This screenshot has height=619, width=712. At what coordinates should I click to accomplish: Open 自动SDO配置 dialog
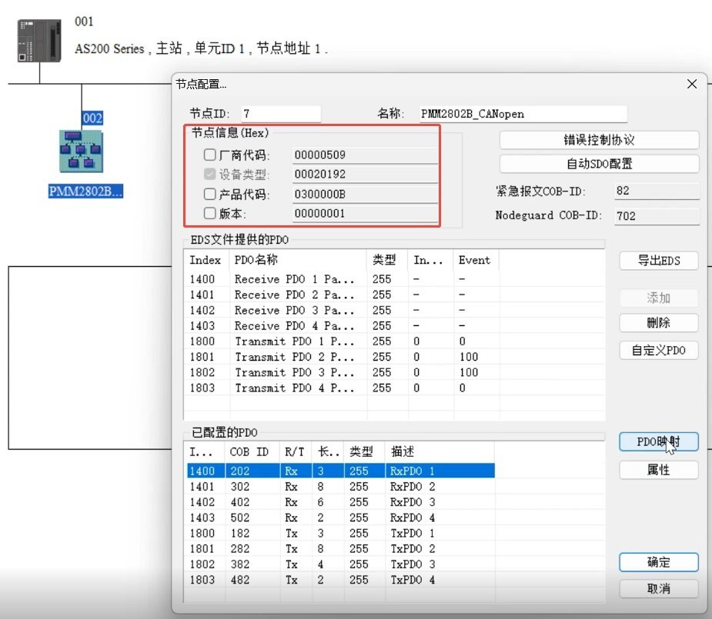[599, 164]
